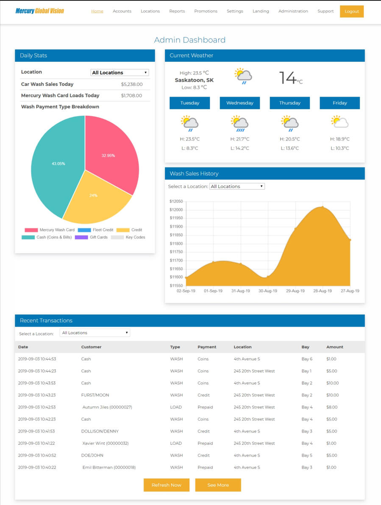
Task: Open the Daily Stats Location dropdown
Action: pyautogui.click(x=120, y=72)
